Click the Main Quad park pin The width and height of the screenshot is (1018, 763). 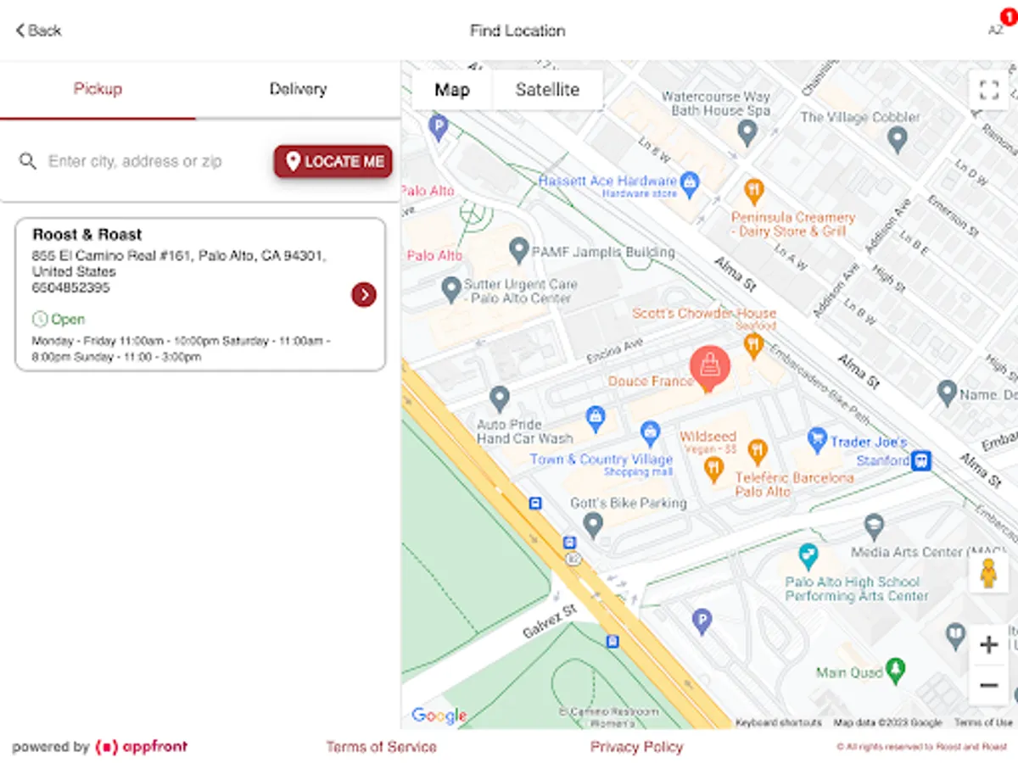click(895, 670)
